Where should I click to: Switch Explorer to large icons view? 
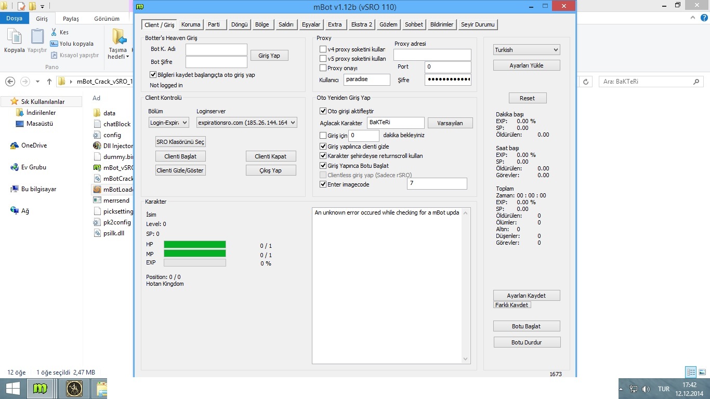tap(702, 372)
